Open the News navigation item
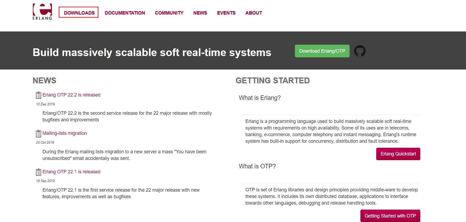The image size is (466, 222). pos(200,13)
